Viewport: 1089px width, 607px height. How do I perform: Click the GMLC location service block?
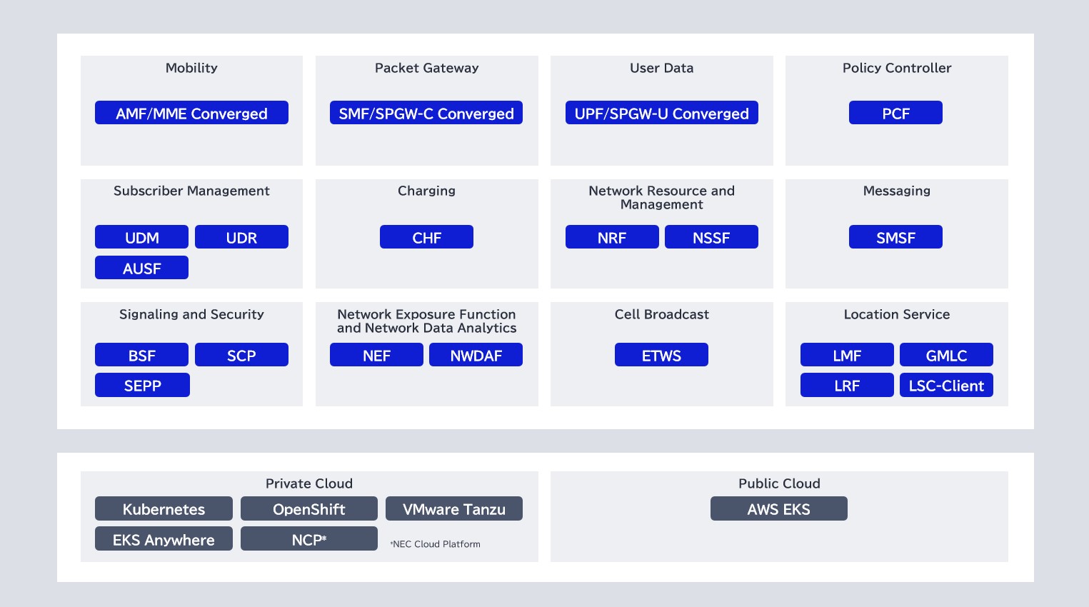[946, 355]
